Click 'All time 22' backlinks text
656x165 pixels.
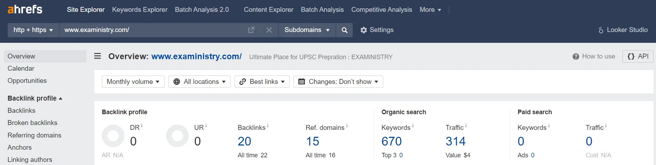[x=252, y=155]
